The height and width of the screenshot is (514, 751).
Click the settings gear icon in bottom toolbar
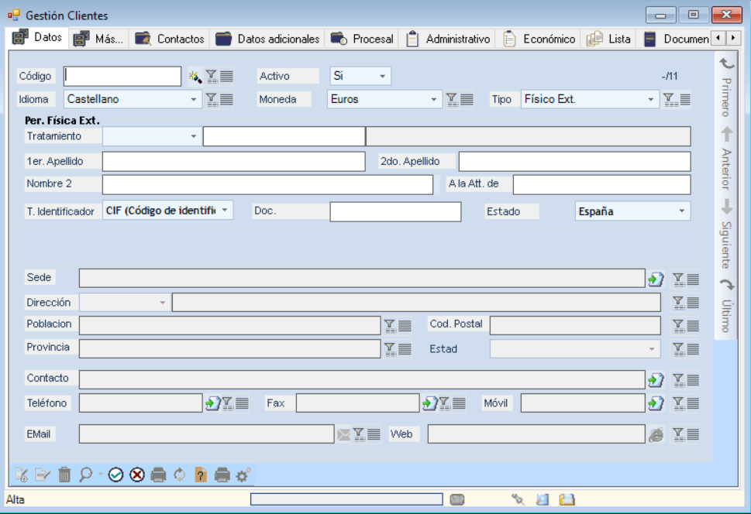pos(243,475)
